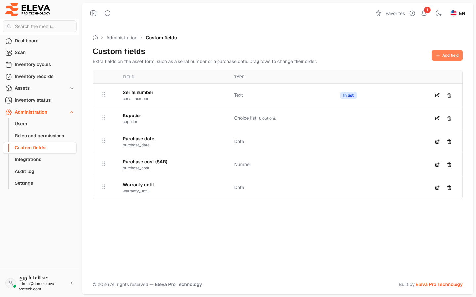The width and height of the screenshot is (476, 297).
Task: Edit the Warranty until field
Action: (x=437, y=188)
